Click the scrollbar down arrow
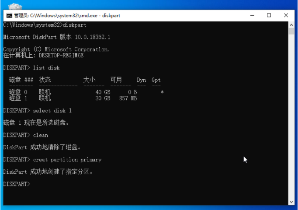298x210 pixels. [x=291, y=202]
